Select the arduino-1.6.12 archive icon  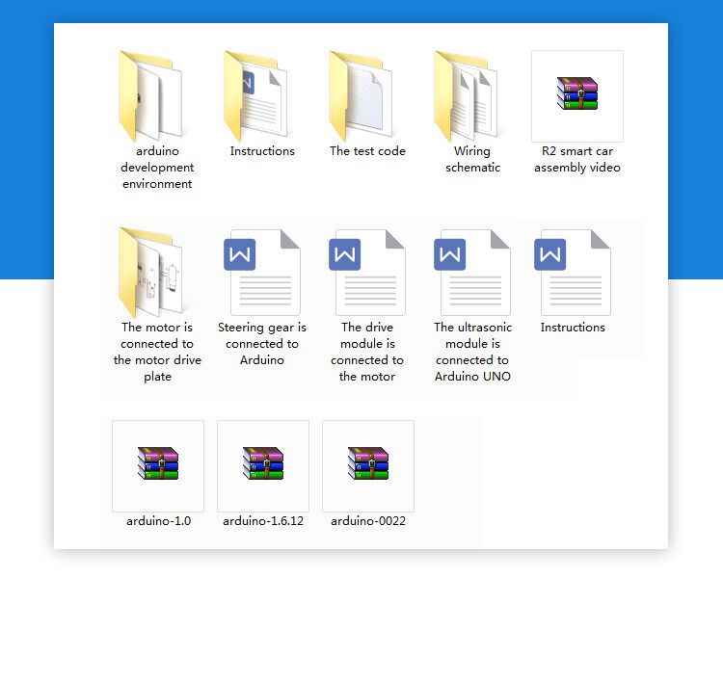[263, 465]
